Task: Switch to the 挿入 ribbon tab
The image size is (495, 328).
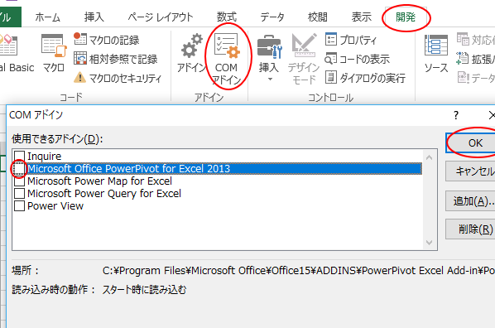Action: pyautogui.click(x=94, y=17)
